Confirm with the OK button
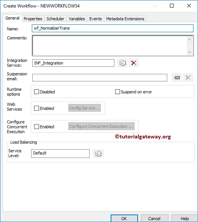 124,219
